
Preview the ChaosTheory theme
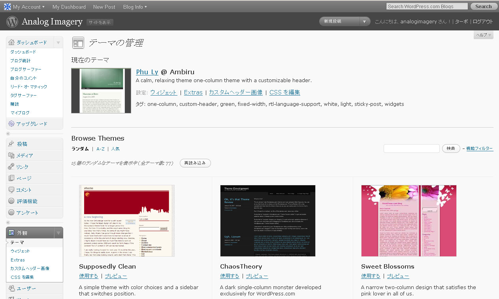coord(257,276)
